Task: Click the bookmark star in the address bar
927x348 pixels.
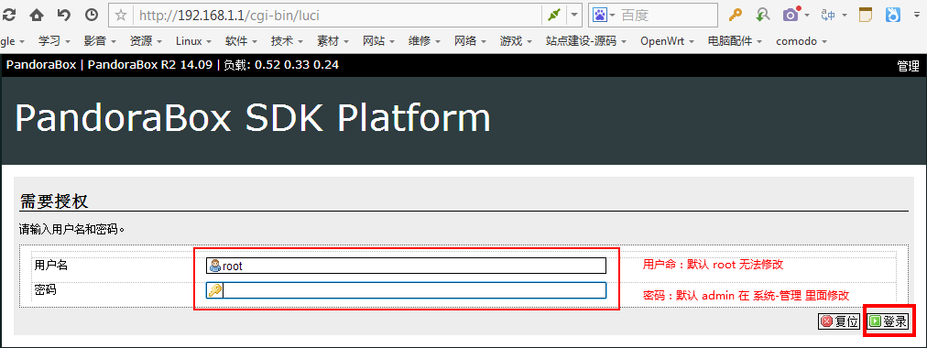Action: (121, 15)
